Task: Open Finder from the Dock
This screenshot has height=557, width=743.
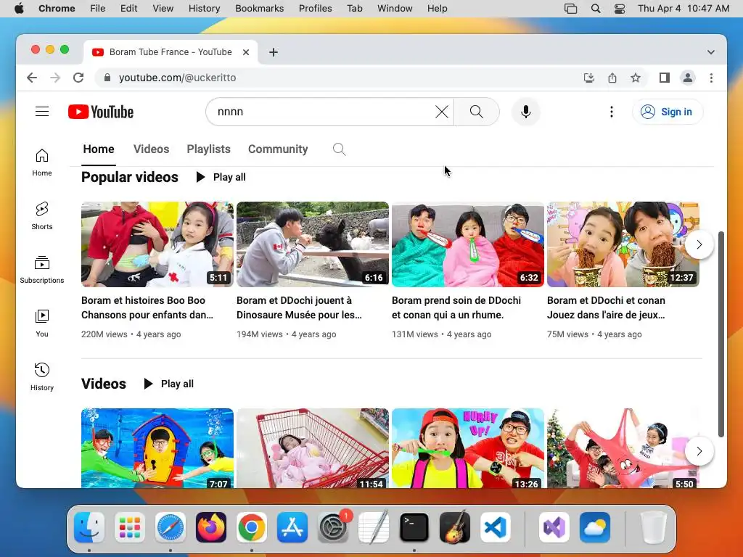Action: click(x=89, y=527)
